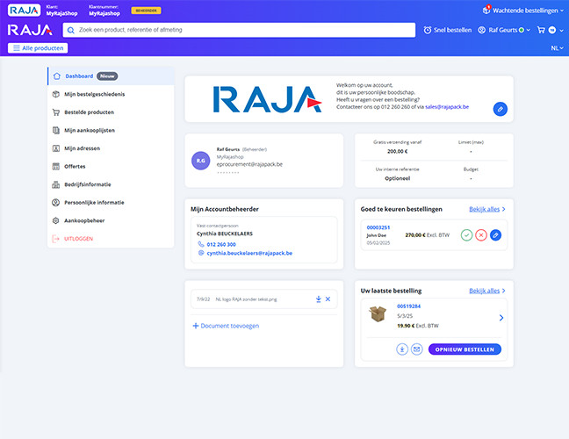
Task: Email order 00519284 via envelope icon
Action: (416, 349)
